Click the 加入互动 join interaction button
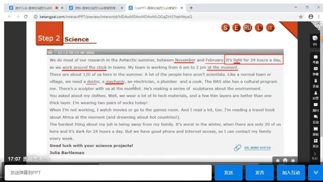This screenshot has height=182, width=323. click(291, 173)
